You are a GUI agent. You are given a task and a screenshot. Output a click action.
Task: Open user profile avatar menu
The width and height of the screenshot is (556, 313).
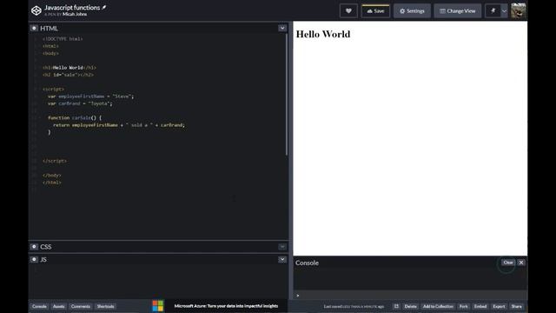(519, 10)
